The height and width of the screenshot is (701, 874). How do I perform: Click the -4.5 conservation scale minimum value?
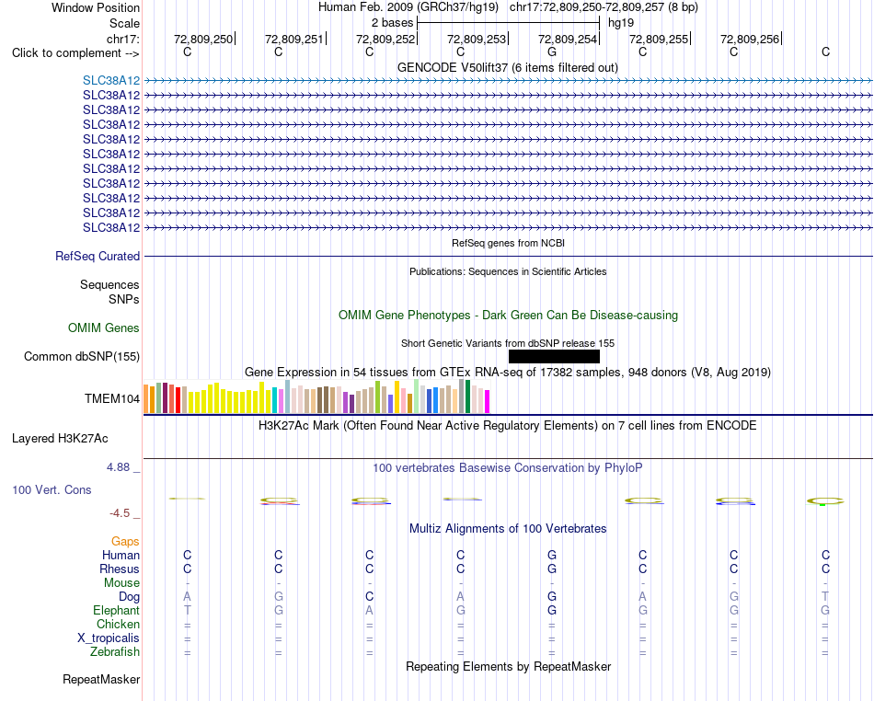click(x=120, y=512)
